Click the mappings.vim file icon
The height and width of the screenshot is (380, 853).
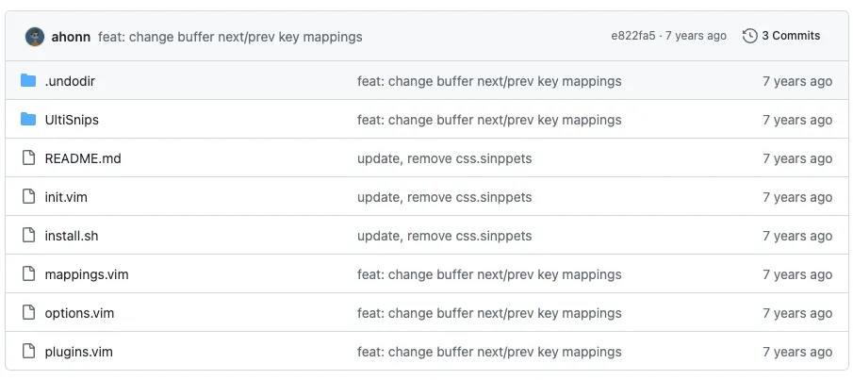[x=28, y=274]
